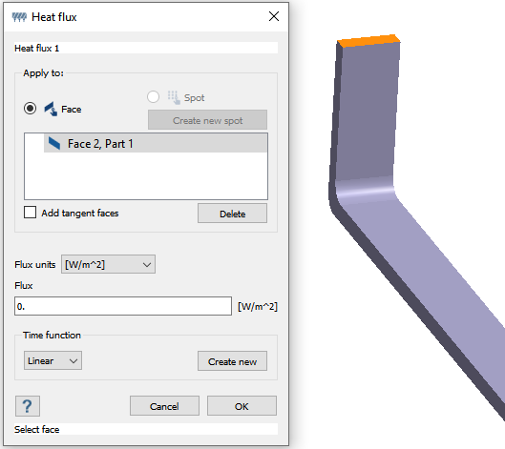Click the Face selection arrow icon
Viewport: 505px width, 449px height.
[51, 109]
